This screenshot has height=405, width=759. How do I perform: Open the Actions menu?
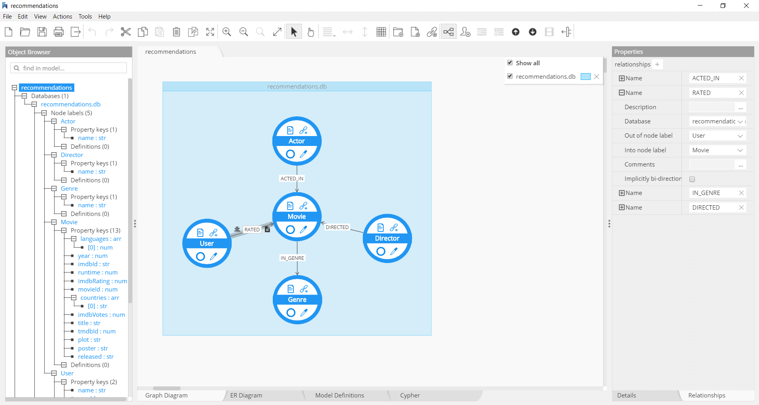tap(62, 17)
